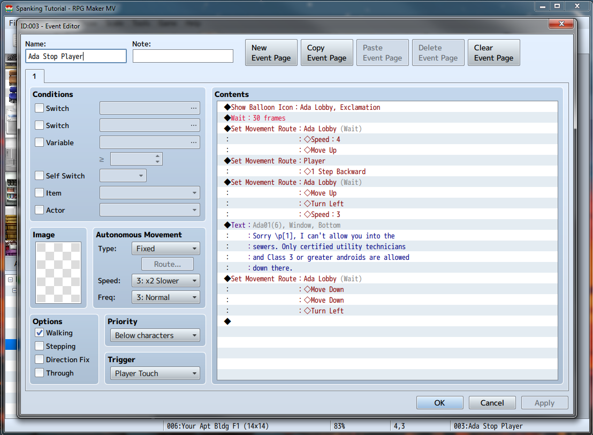Open the Priority dropdown
This screenshot has width=593, height=435.
tap(155, 335)
